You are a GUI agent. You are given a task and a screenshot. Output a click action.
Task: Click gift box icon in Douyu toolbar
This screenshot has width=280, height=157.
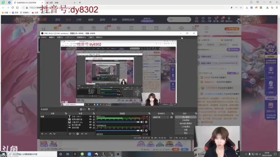pos(93,28)
